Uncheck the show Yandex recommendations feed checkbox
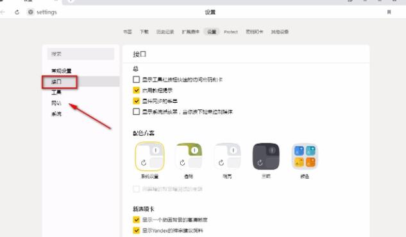Viewport: 406px width, 237px height. click(x=136, y=231)
